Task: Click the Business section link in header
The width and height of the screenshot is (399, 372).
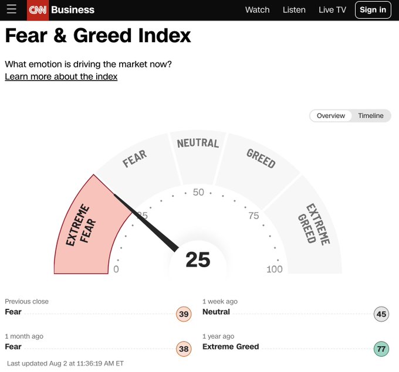Action: tap(73, 10)
